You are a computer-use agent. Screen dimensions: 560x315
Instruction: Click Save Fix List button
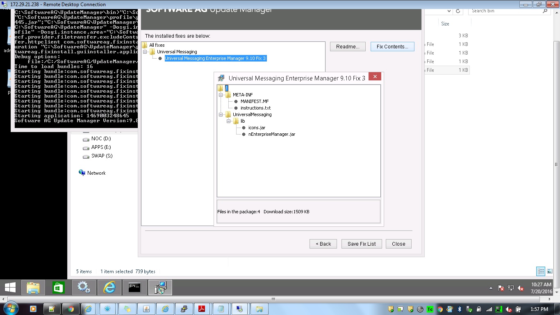click(x=362, y=244)
